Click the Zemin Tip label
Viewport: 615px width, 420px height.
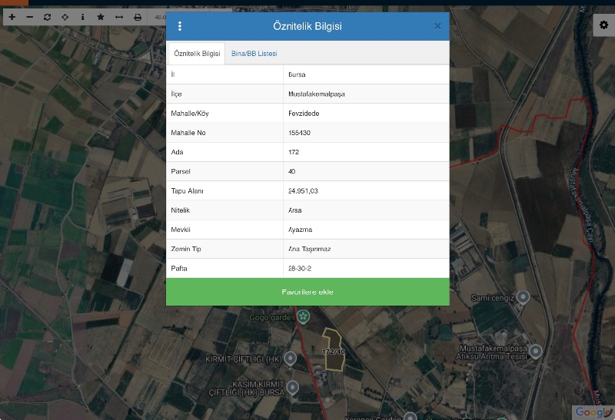(186, 249)
